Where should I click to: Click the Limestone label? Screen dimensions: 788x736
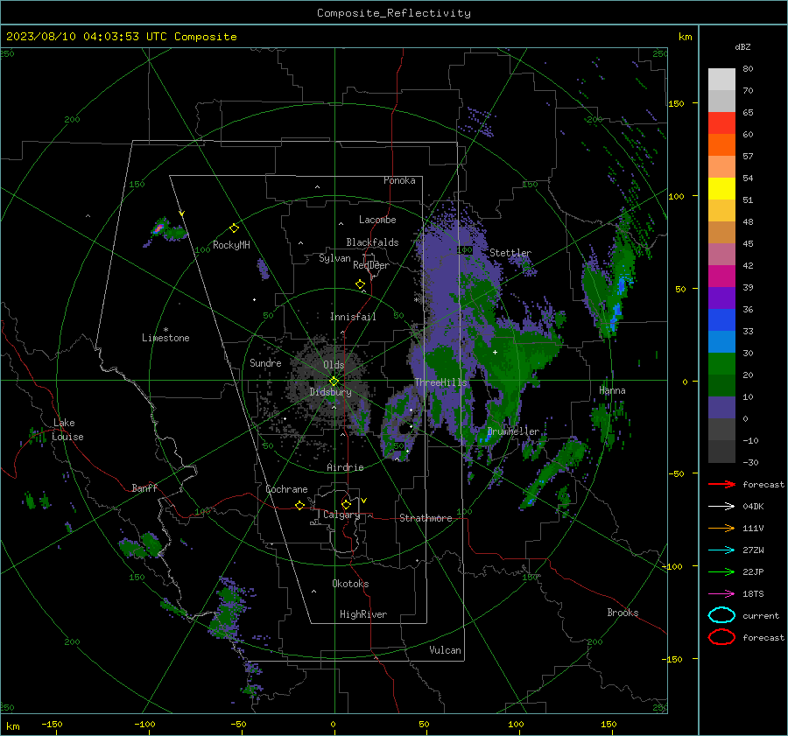click(165, 338)
